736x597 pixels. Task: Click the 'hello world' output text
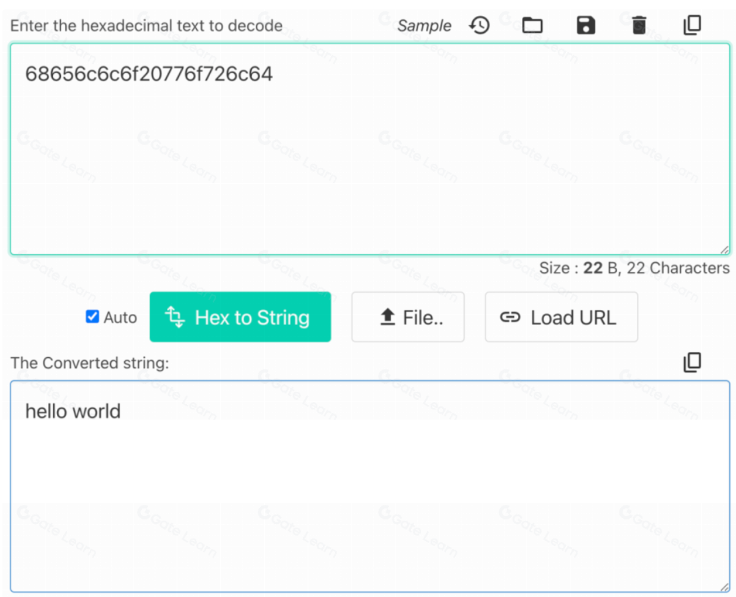point(73,411)
